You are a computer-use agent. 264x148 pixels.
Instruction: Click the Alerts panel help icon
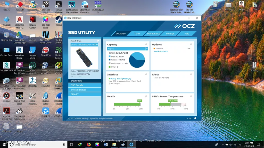point(191,74)
